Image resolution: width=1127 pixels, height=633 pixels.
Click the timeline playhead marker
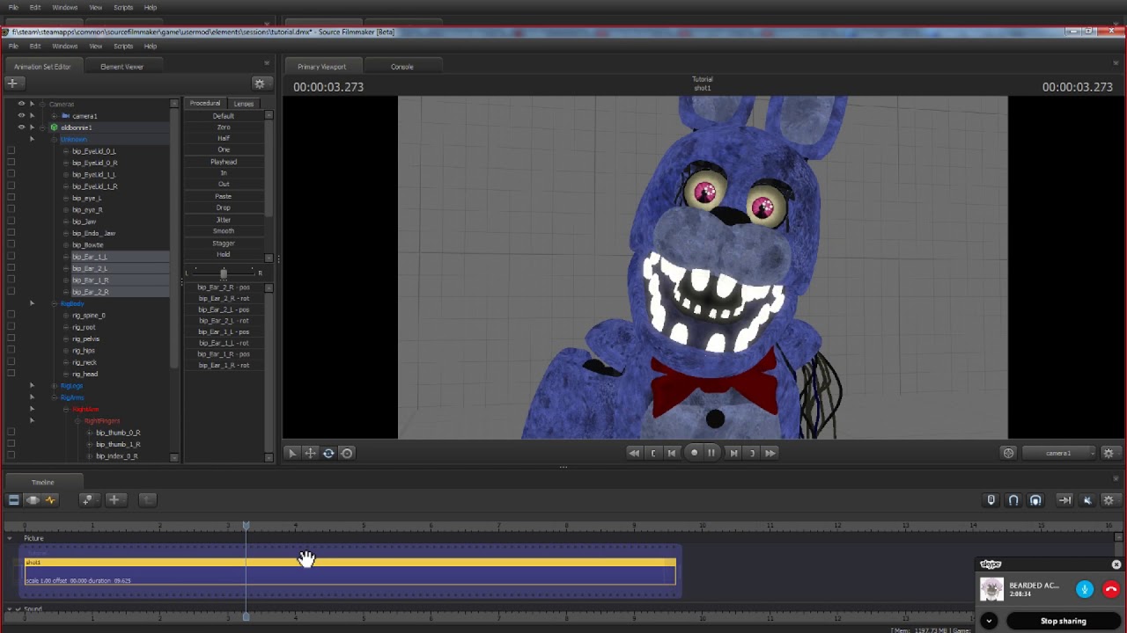pyautogui.click(x=246, y=526)
